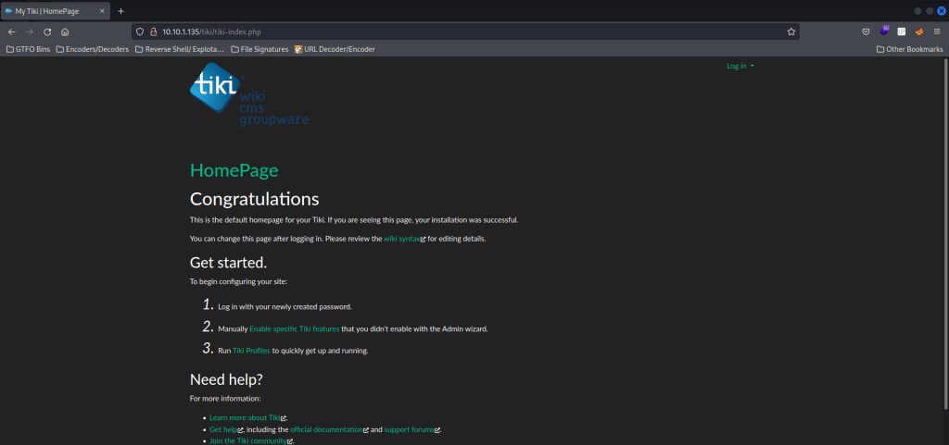Follow the wiki syntax link
The width and height of the screenshot is (949, 445).
[402, 239]
